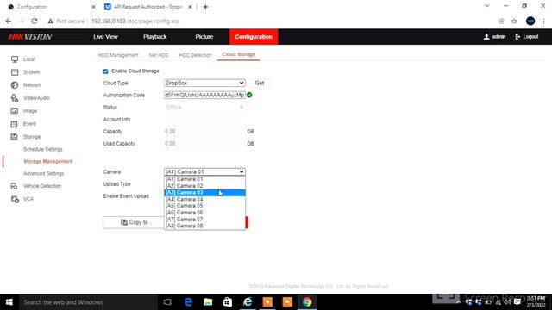
Task: Switch to the Live View tab
Action: pyautogui.click(x=105, y=37)
